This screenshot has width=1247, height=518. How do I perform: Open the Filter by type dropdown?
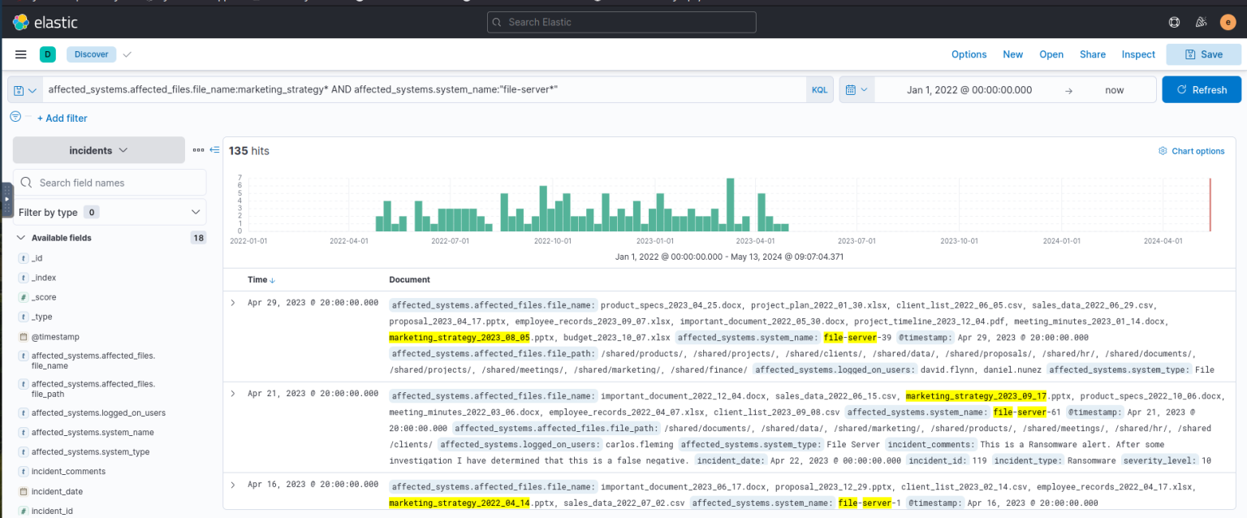pos(110,212)
